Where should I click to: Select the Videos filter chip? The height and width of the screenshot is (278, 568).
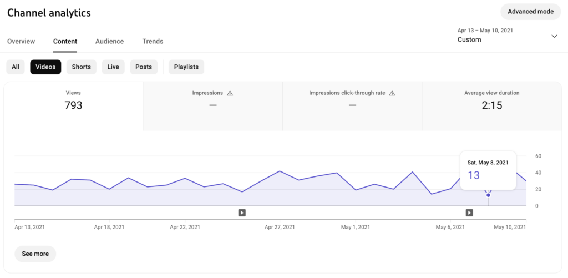click(x=45, y=67)
